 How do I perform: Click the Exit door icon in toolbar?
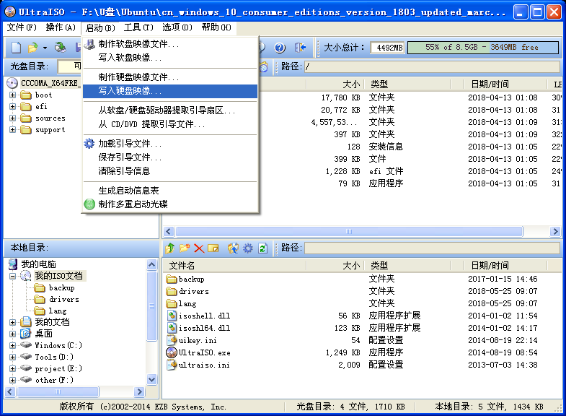click(x=300, y=48)
